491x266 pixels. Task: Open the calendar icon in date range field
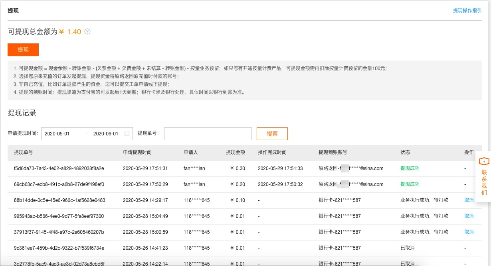coord(127,134)
